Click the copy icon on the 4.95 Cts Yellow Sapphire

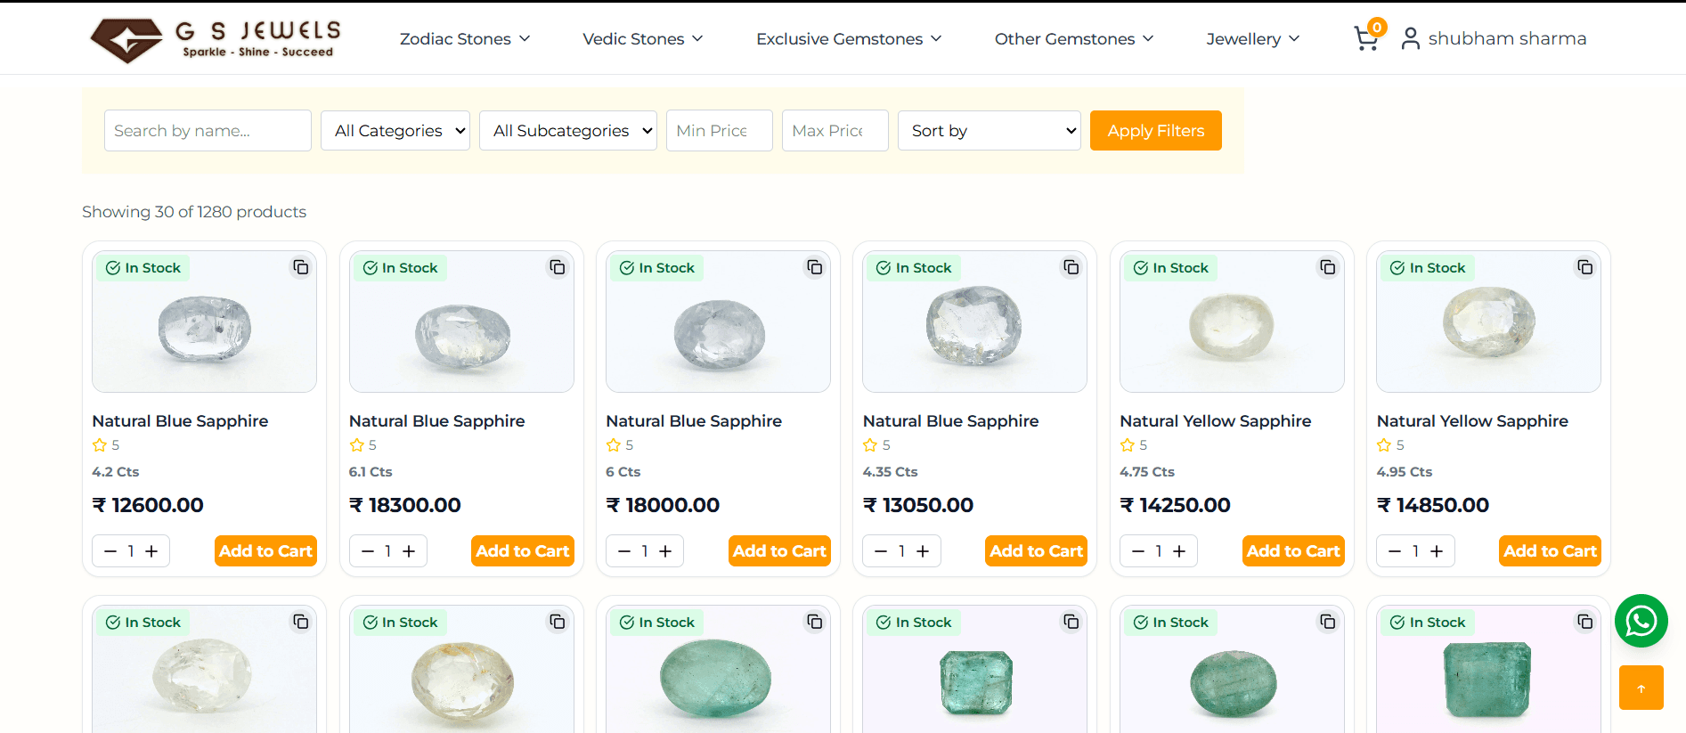coord(1585,267)
